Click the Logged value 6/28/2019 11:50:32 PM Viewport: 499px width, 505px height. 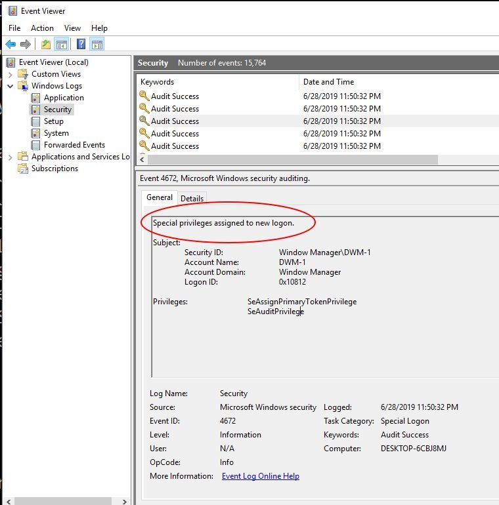coord(420,407)
